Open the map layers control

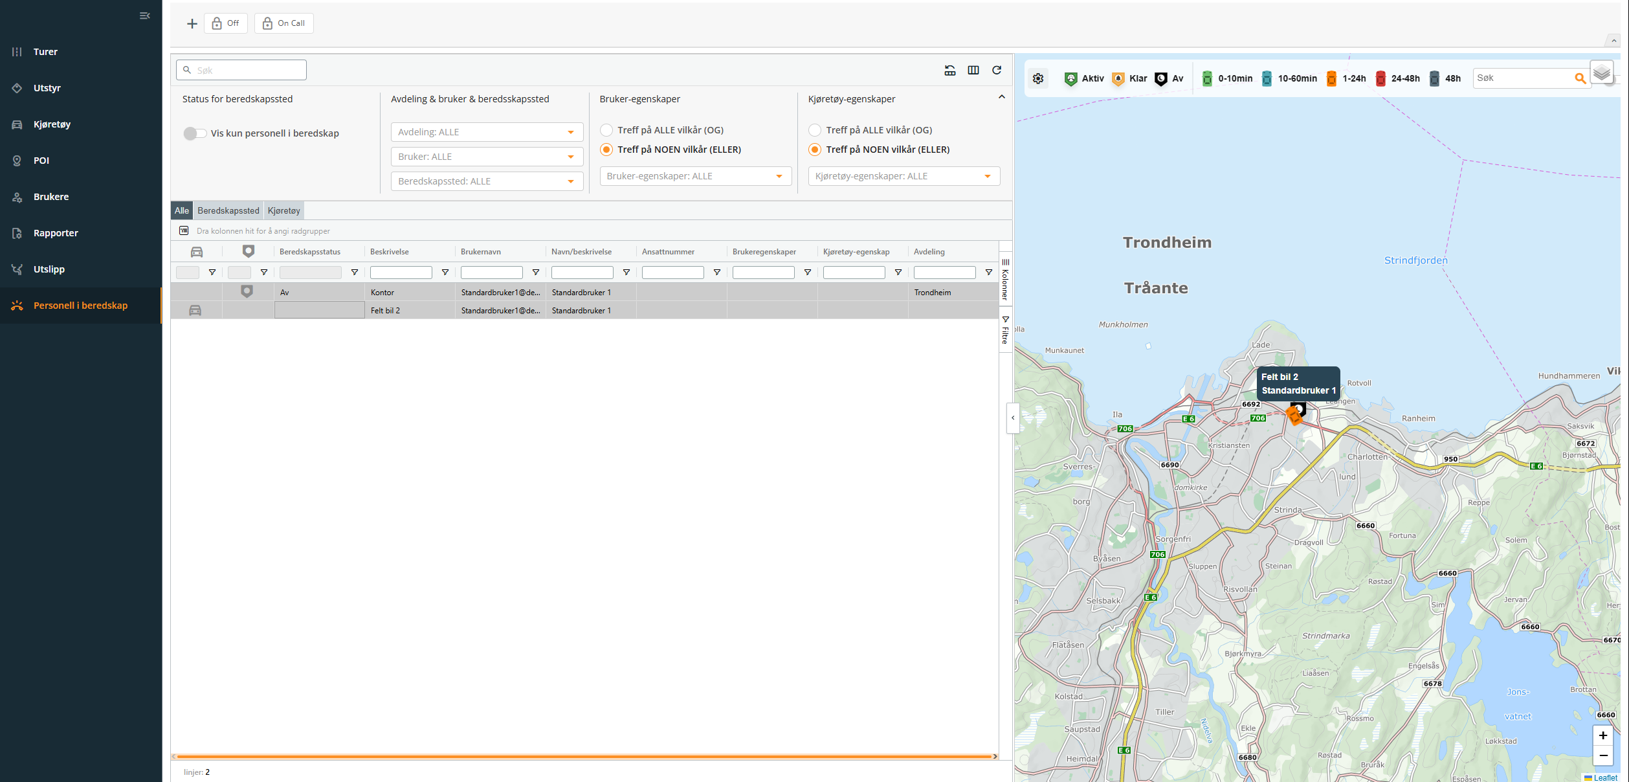click(x=1602, y=73)
